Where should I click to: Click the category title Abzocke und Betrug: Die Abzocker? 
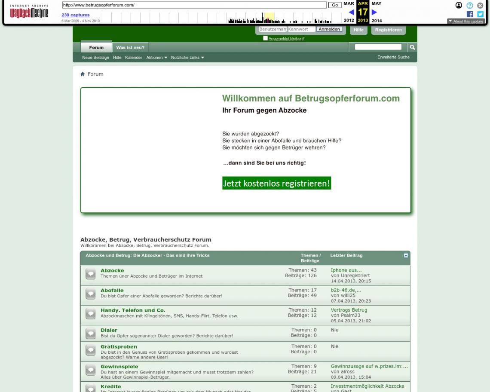147,255
